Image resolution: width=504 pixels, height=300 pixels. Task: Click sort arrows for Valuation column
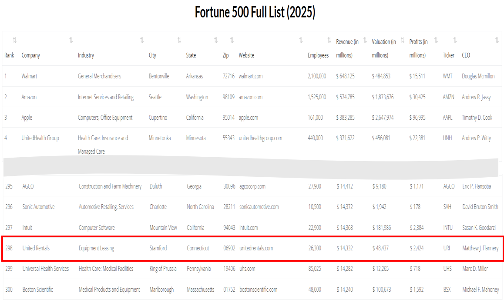(403, 40)
